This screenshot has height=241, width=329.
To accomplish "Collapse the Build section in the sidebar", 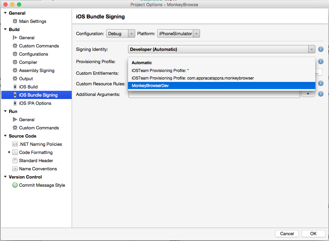I will click(x=5, y=29).
